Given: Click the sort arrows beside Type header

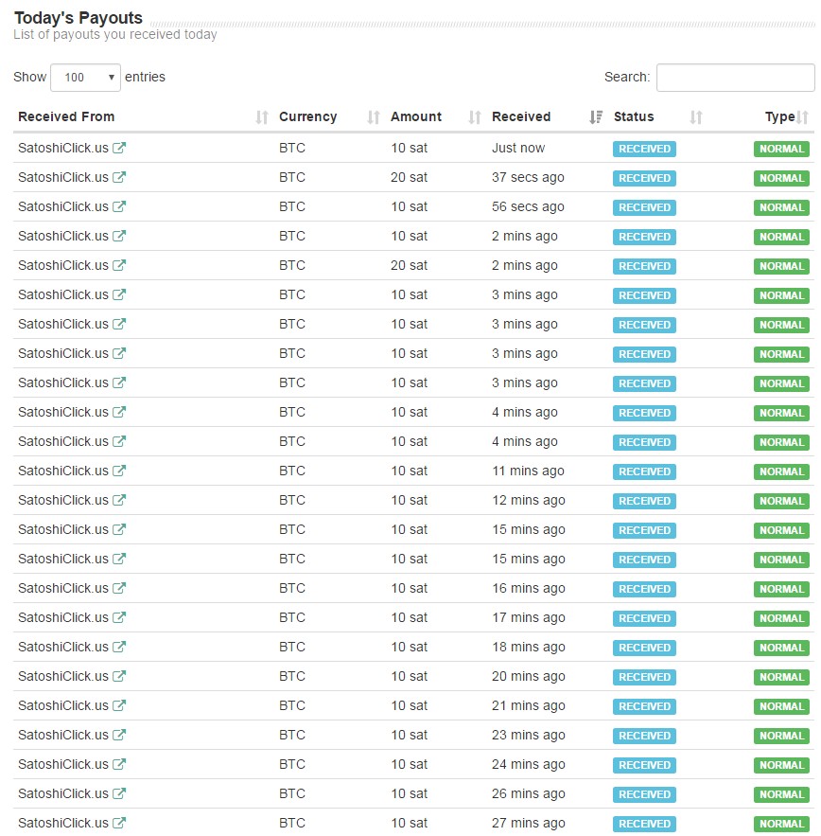Looking at the screenshot, I should 803,117.
